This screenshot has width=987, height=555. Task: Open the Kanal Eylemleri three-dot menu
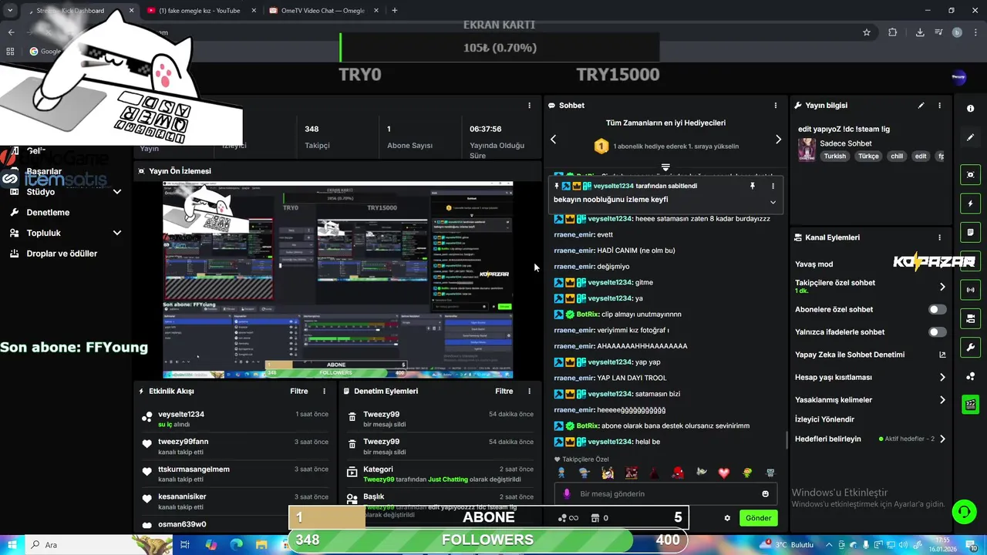[x=939, y=237]
